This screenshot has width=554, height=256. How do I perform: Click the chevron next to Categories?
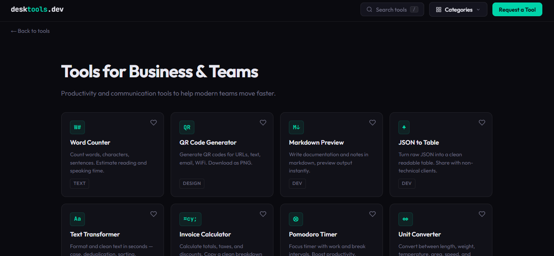(x=479, y=10)
